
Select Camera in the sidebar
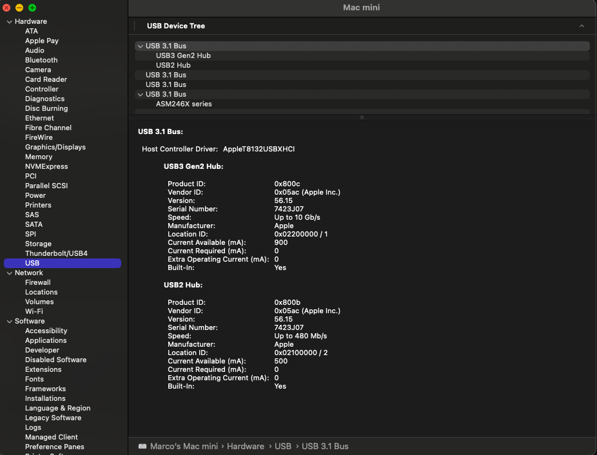[x=38, y=70]
